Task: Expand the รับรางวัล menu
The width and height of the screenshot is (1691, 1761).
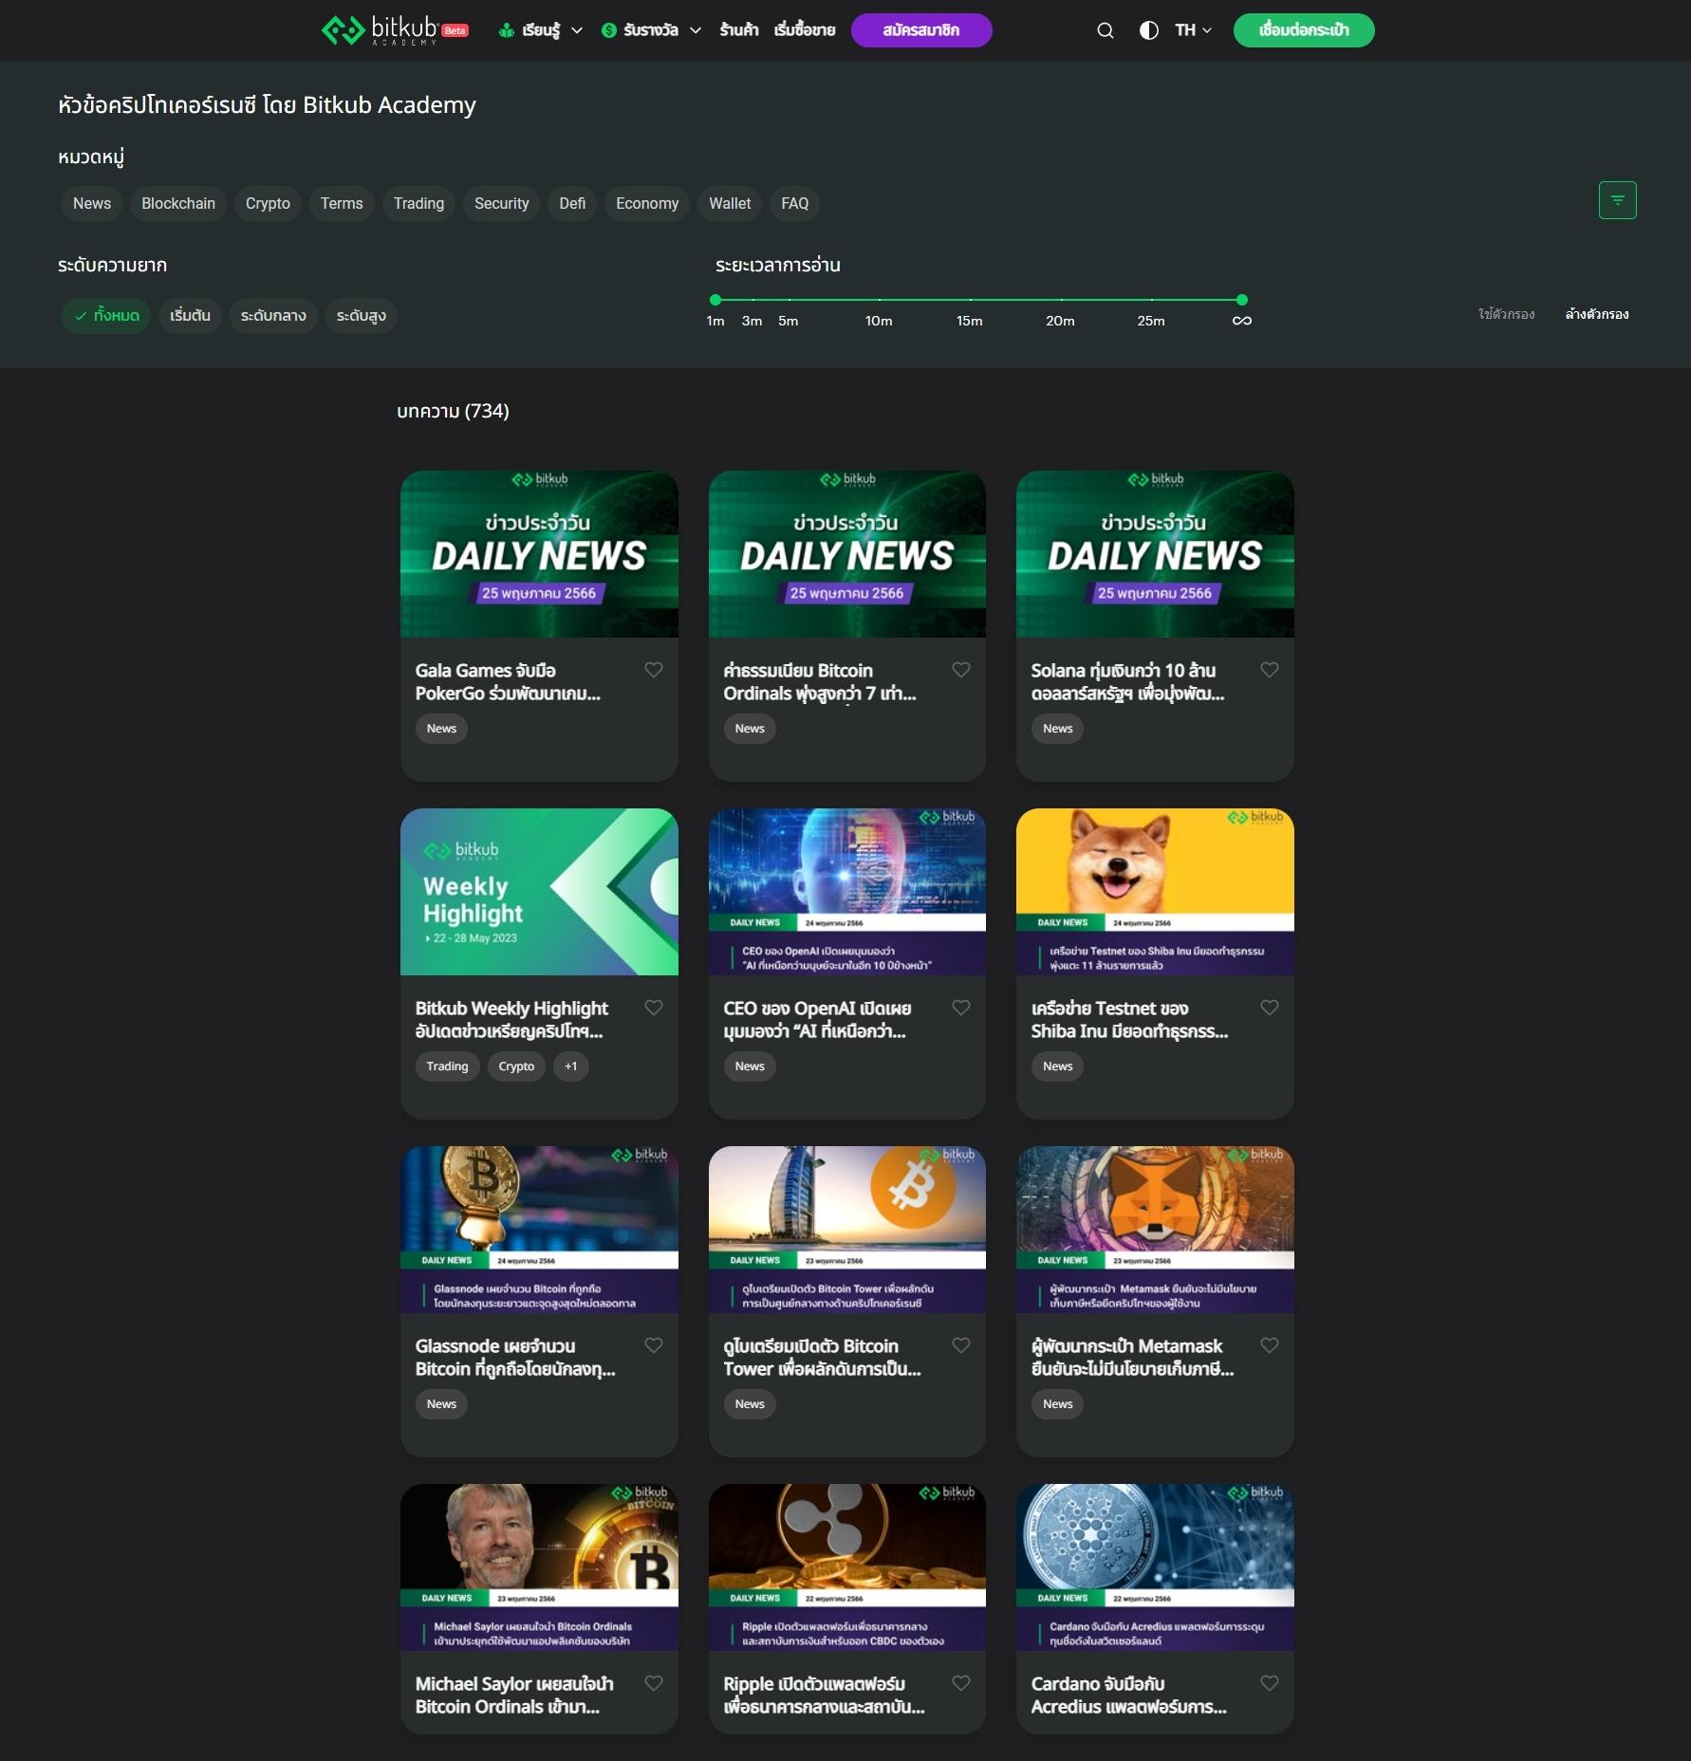Action: click(652, 30)
